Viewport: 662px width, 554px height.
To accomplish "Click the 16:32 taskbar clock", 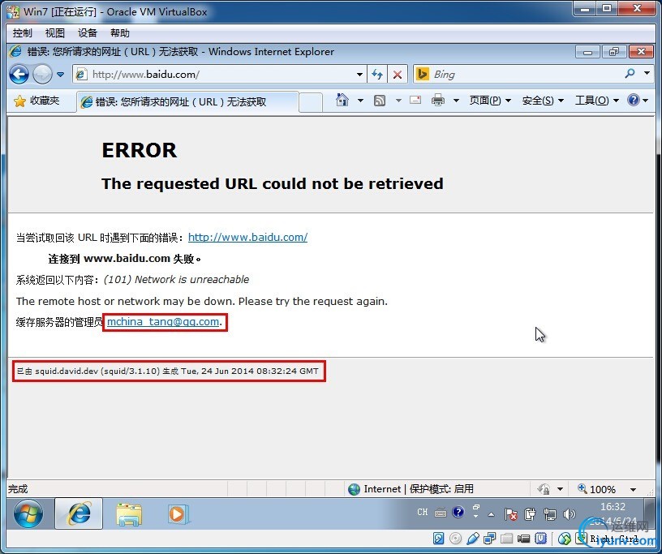I will (613, 507).
